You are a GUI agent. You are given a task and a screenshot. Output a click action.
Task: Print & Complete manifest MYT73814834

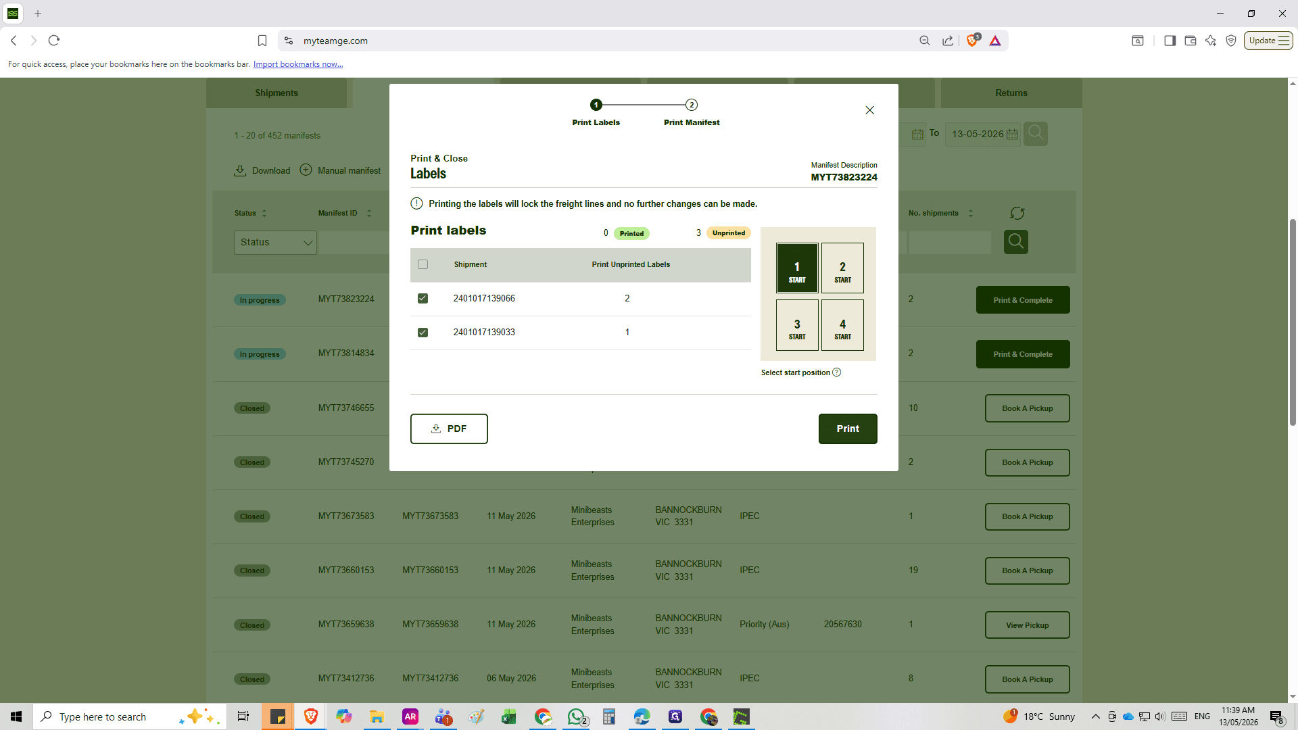(x=1022, y=354)
